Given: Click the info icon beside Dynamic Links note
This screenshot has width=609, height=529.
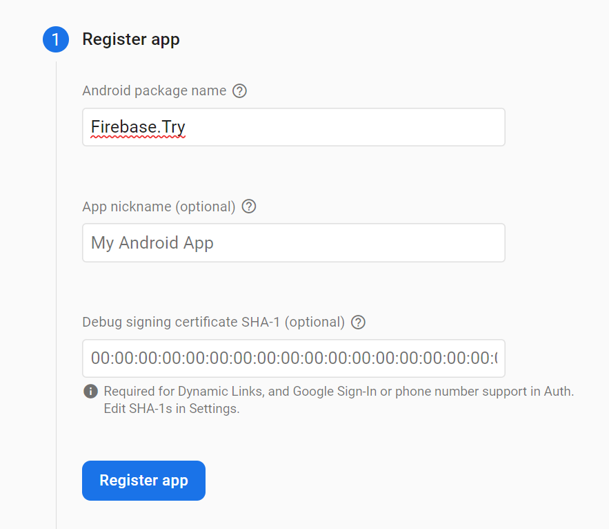Looking at the screenshot, I should (x=90, y=392).
